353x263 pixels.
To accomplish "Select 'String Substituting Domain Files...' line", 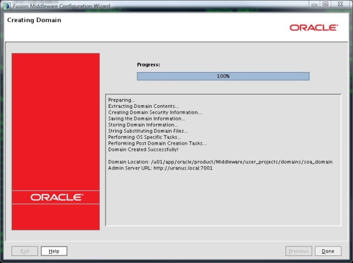I will click(148, 131).
